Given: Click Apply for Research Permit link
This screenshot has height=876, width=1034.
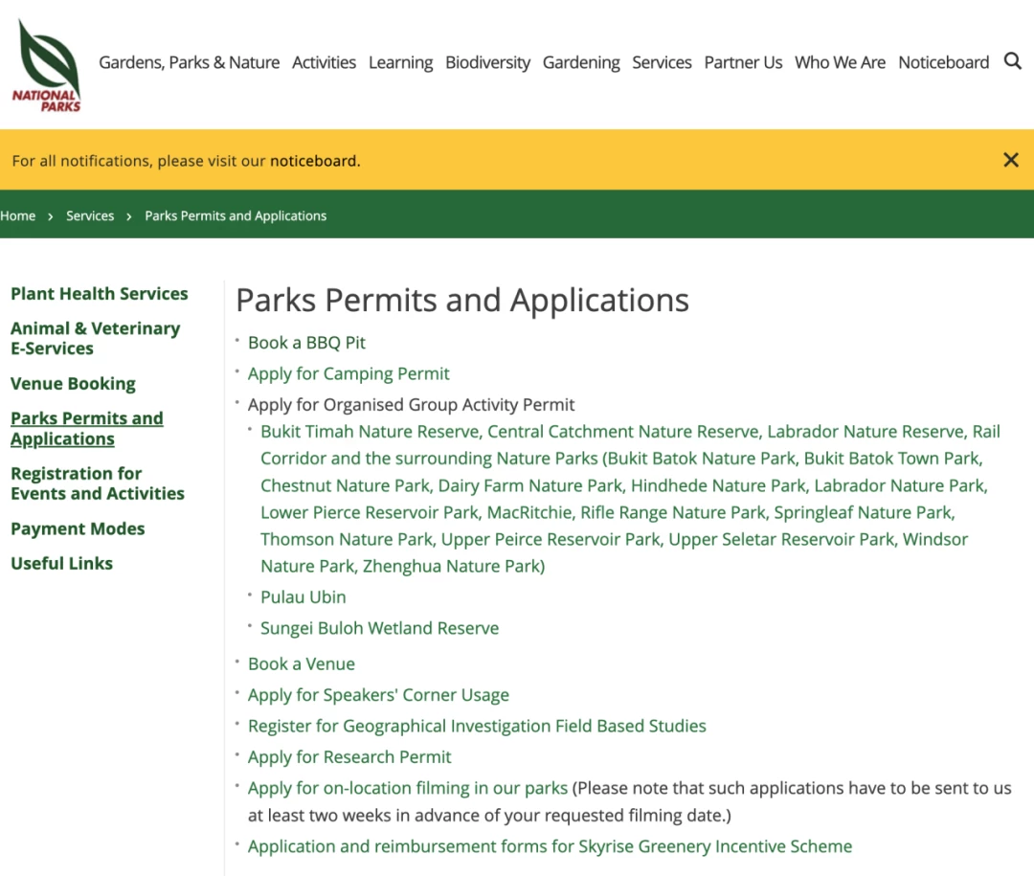Looking at the screenshot, I should (x=348, y=757).
